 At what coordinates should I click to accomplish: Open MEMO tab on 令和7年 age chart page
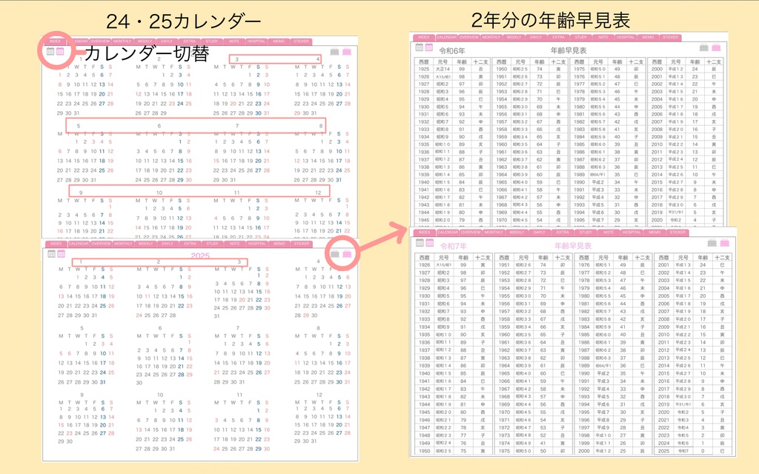pyautogui.click(x=654, y=233)
